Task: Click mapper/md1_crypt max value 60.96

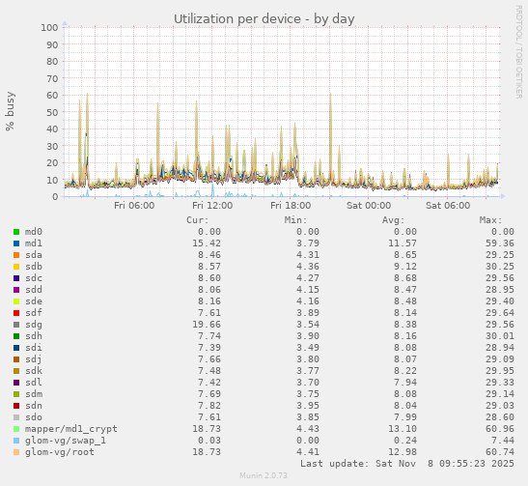Action: (x=500, y=429)
